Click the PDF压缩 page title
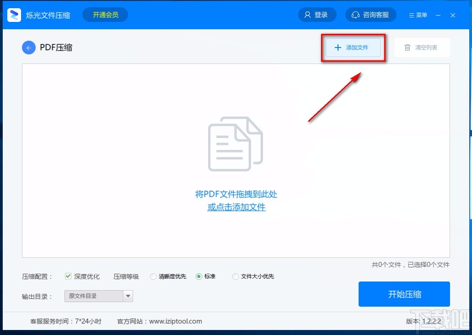Screen dimensions: 472x335 click(x=56, y=48)
